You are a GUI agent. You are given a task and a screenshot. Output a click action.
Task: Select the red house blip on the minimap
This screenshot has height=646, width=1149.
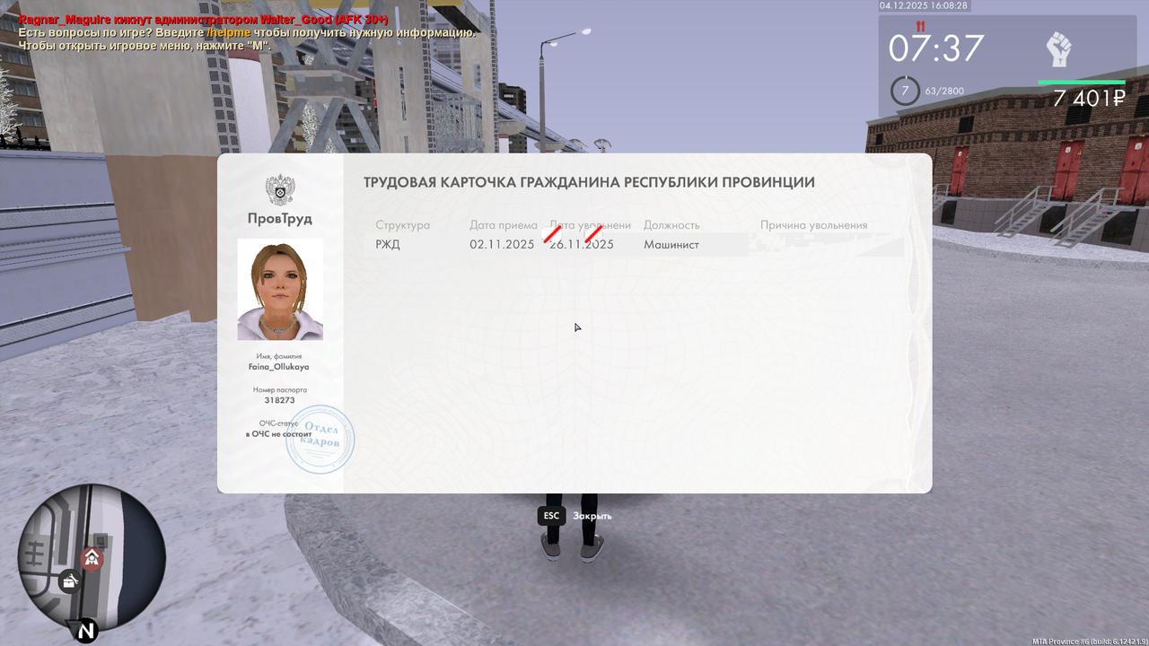click(x=92, y=556)
